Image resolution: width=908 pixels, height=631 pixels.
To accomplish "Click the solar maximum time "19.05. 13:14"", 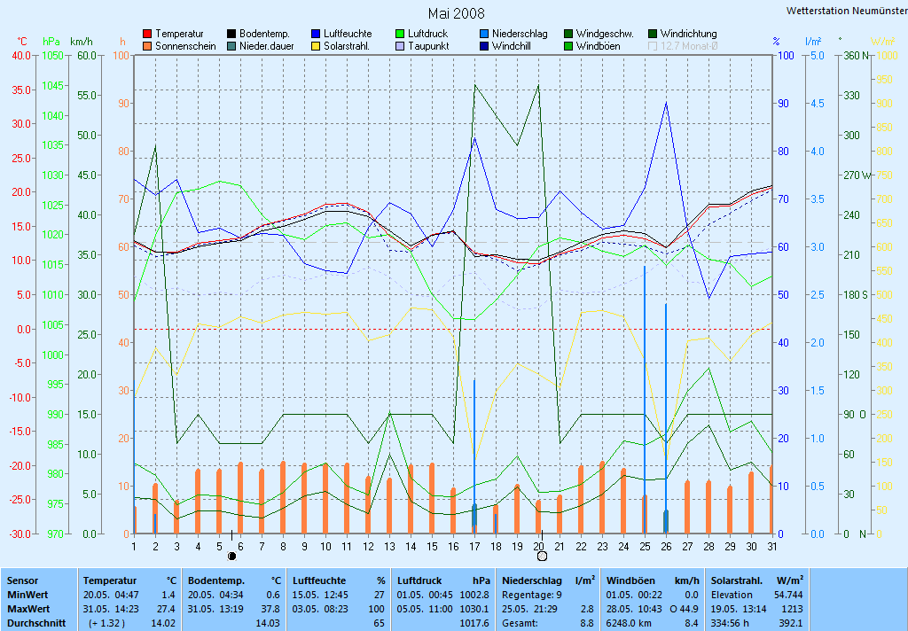I will (739, 609).
